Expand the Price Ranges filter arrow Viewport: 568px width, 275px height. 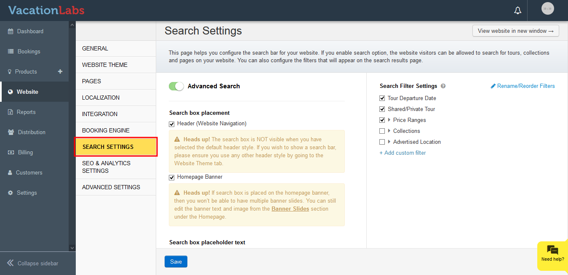click(389, 120)
